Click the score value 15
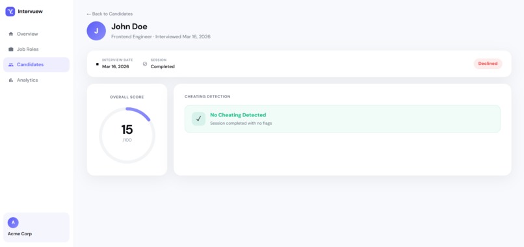The height and width of the screenshot is (247, 524). (127, 129)
